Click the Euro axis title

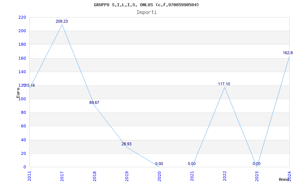[x=18, y=93]
